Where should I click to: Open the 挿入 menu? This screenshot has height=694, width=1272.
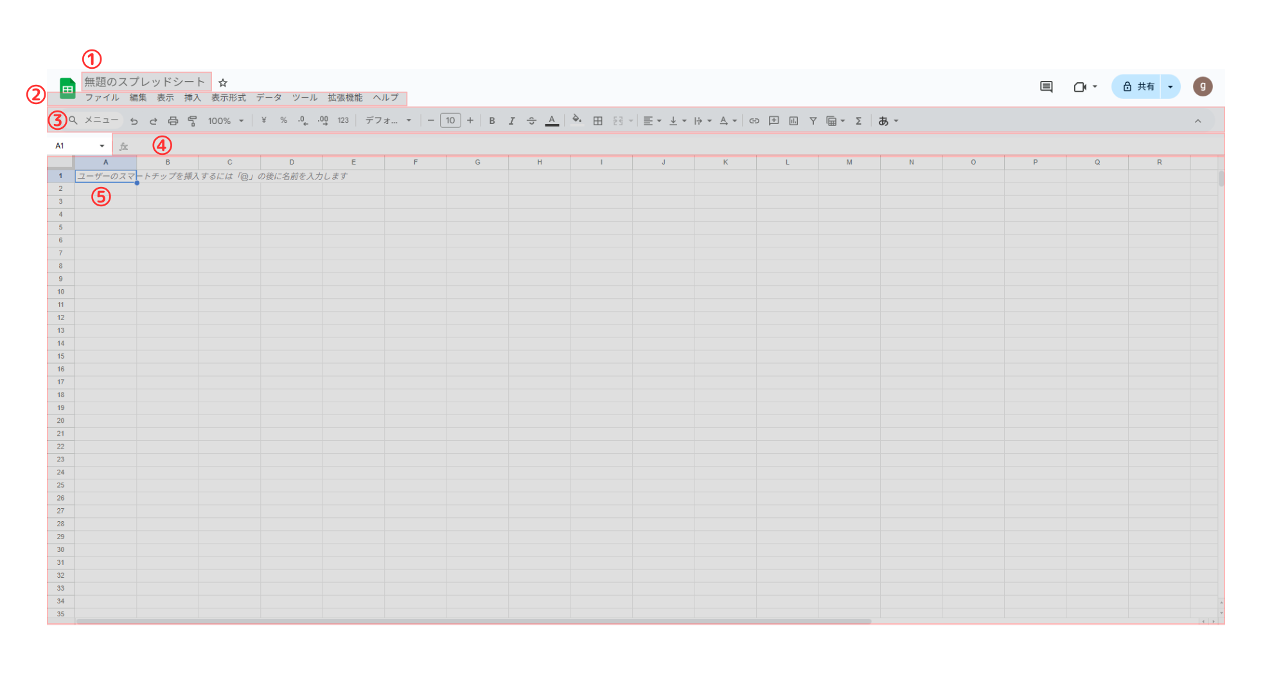click(193, 98)
